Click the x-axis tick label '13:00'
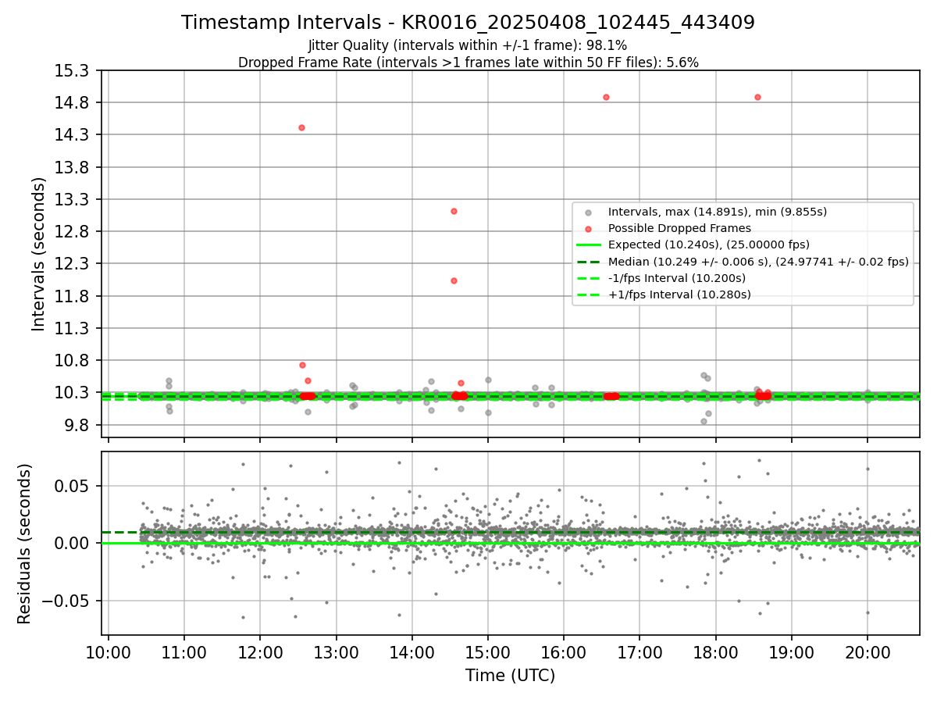The width and height of the screenshot is (937, 703). pyautogui.click(x=336, y=652)
